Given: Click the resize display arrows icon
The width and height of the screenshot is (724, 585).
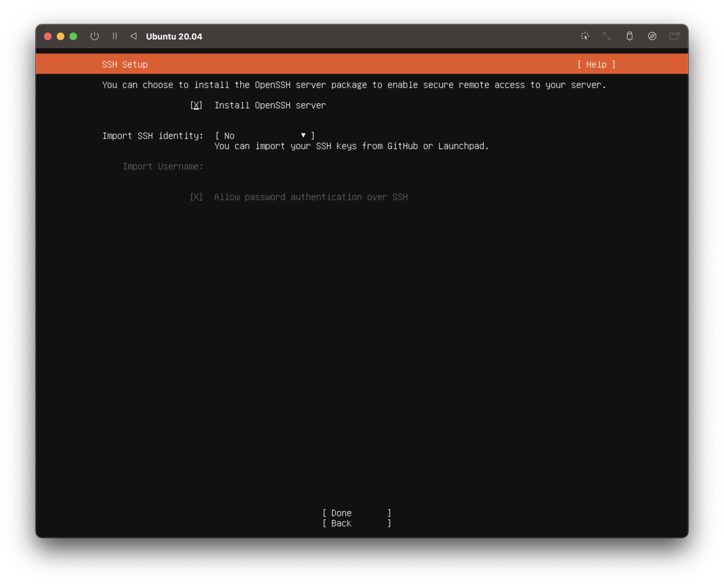Looking at the screenshot, I should [x=607, y=36].
